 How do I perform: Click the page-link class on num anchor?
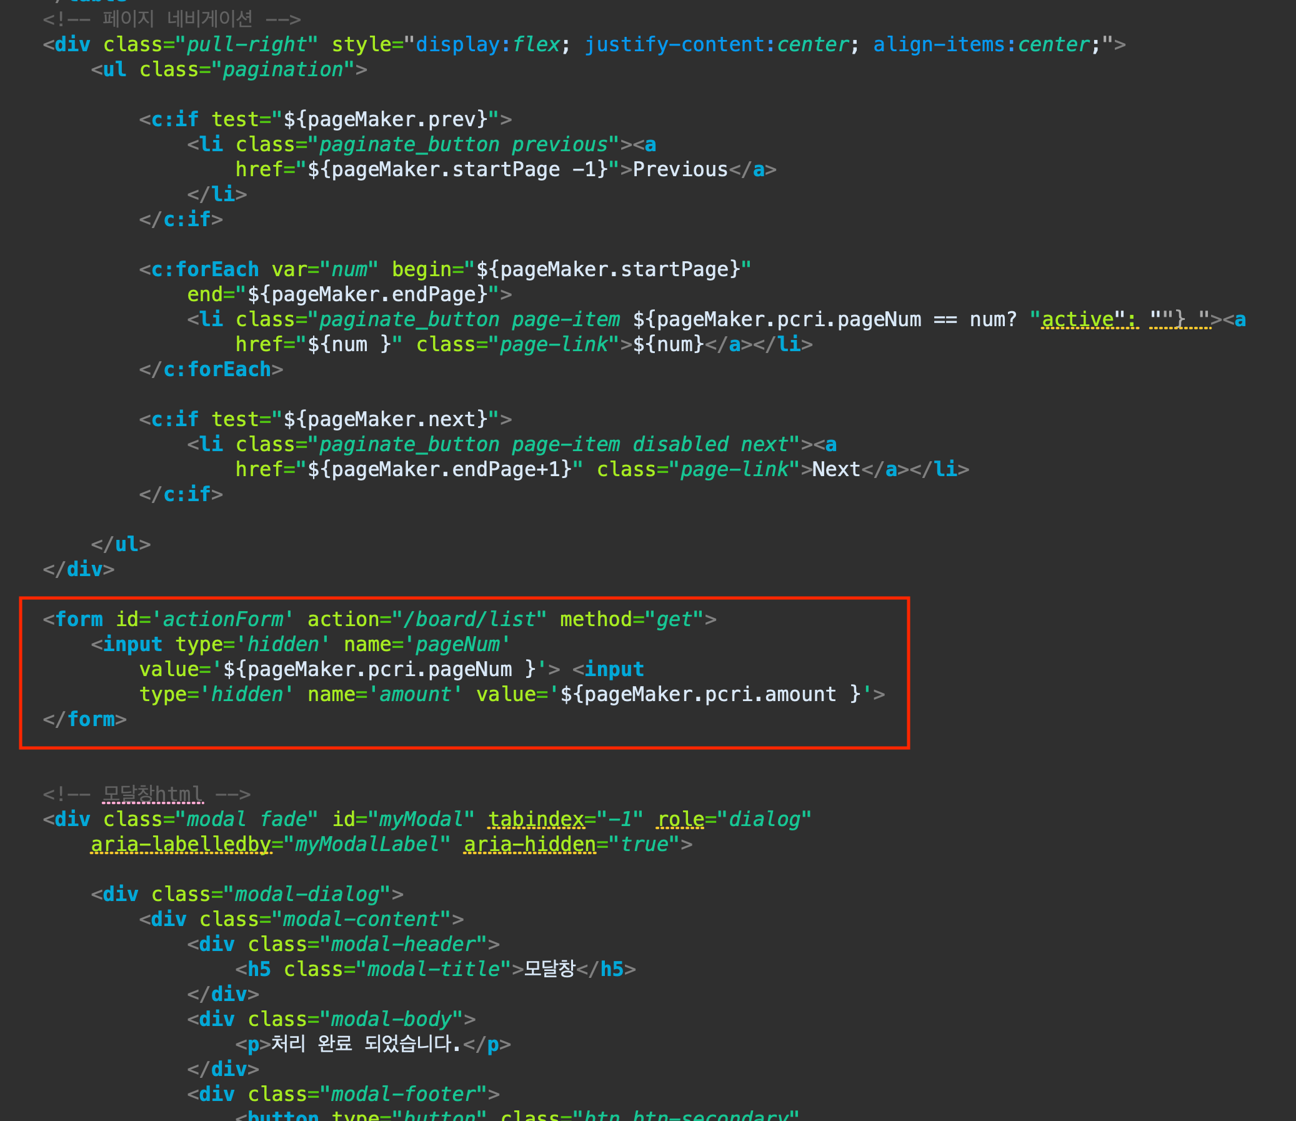pos(554,345)
